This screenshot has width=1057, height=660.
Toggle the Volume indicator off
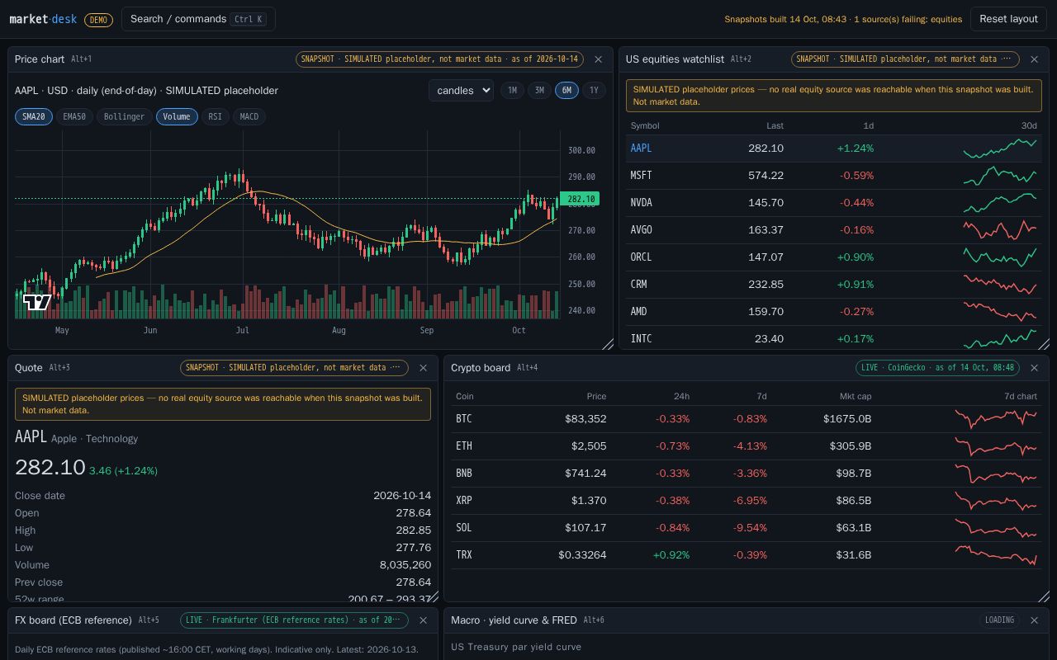pyautogui.click(x=177, y=116)
